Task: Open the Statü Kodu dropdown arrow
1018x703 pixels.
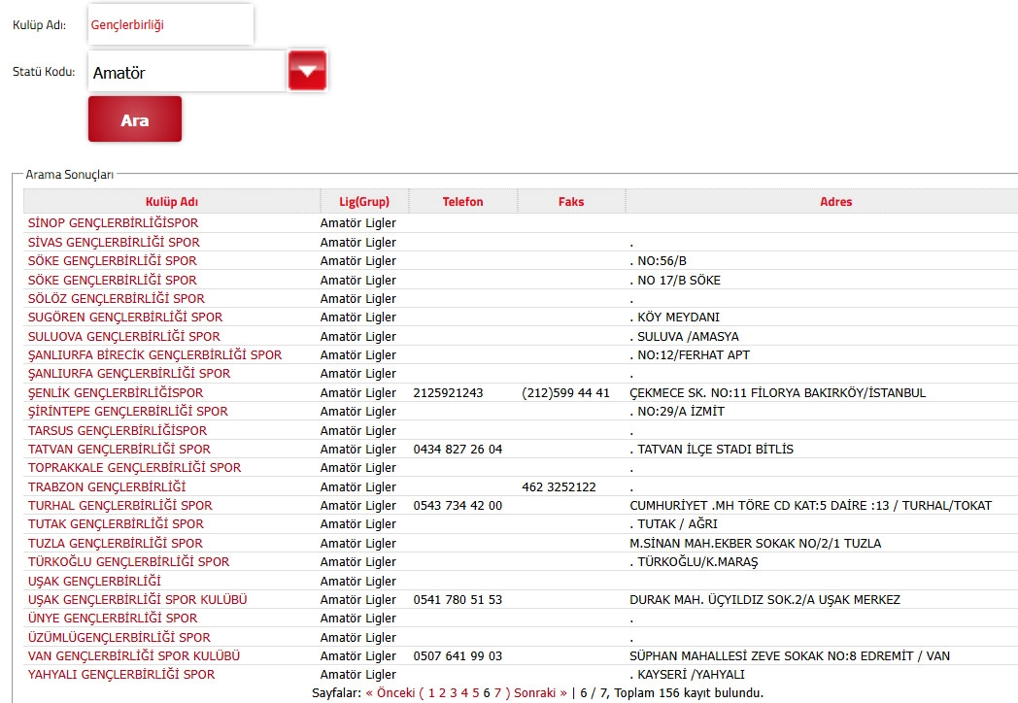Action: coord(307,71)
